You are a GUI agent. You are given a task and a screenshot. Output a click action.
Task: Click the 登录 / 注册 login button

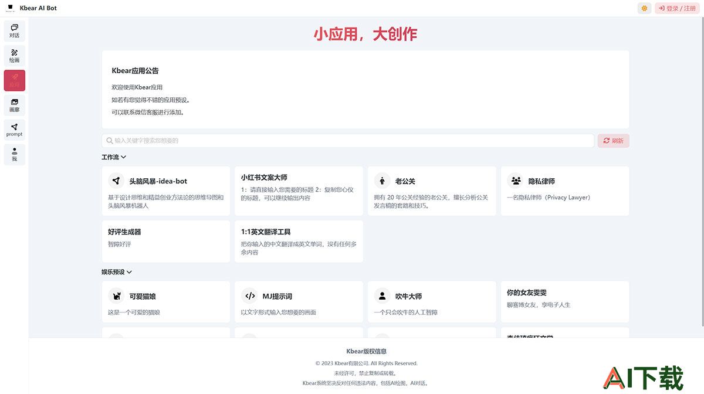(677, 8)
